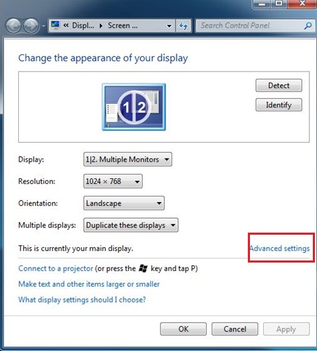The height and width of the screenshot is (351, 317).
Task: Expand the address bar history dropdown
Action: (x=169, y=26)
